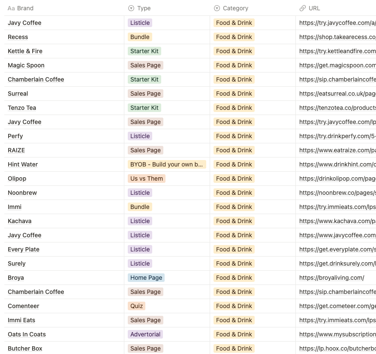Click Food & Drink tag in Broya row
Image resolution: width=376 pixels, height=354 pixels.
(234, 278)
